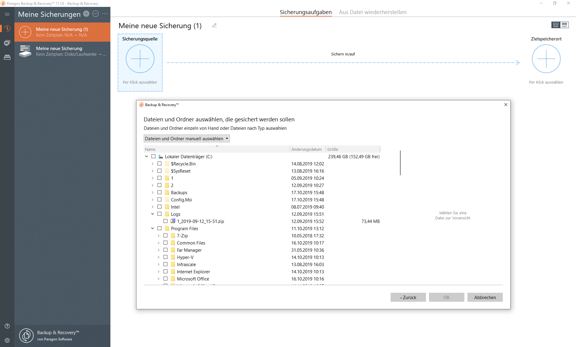Check the 1_2019-09-12_15-51.zip checkbox

point(166,221)
